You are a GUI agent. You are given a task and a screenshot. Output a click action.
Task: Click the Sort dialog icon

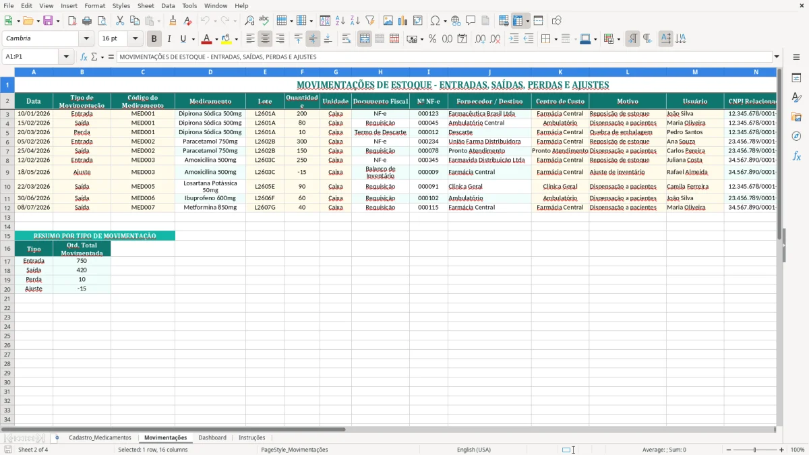tap(325, 21)
